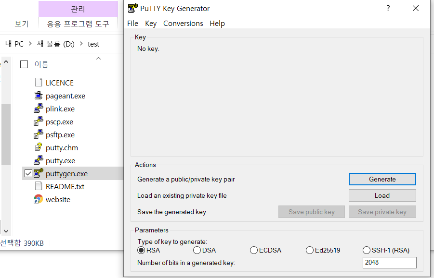Click the Save public key button
Viewport: 434px width, 278px height.
point(311,212)
